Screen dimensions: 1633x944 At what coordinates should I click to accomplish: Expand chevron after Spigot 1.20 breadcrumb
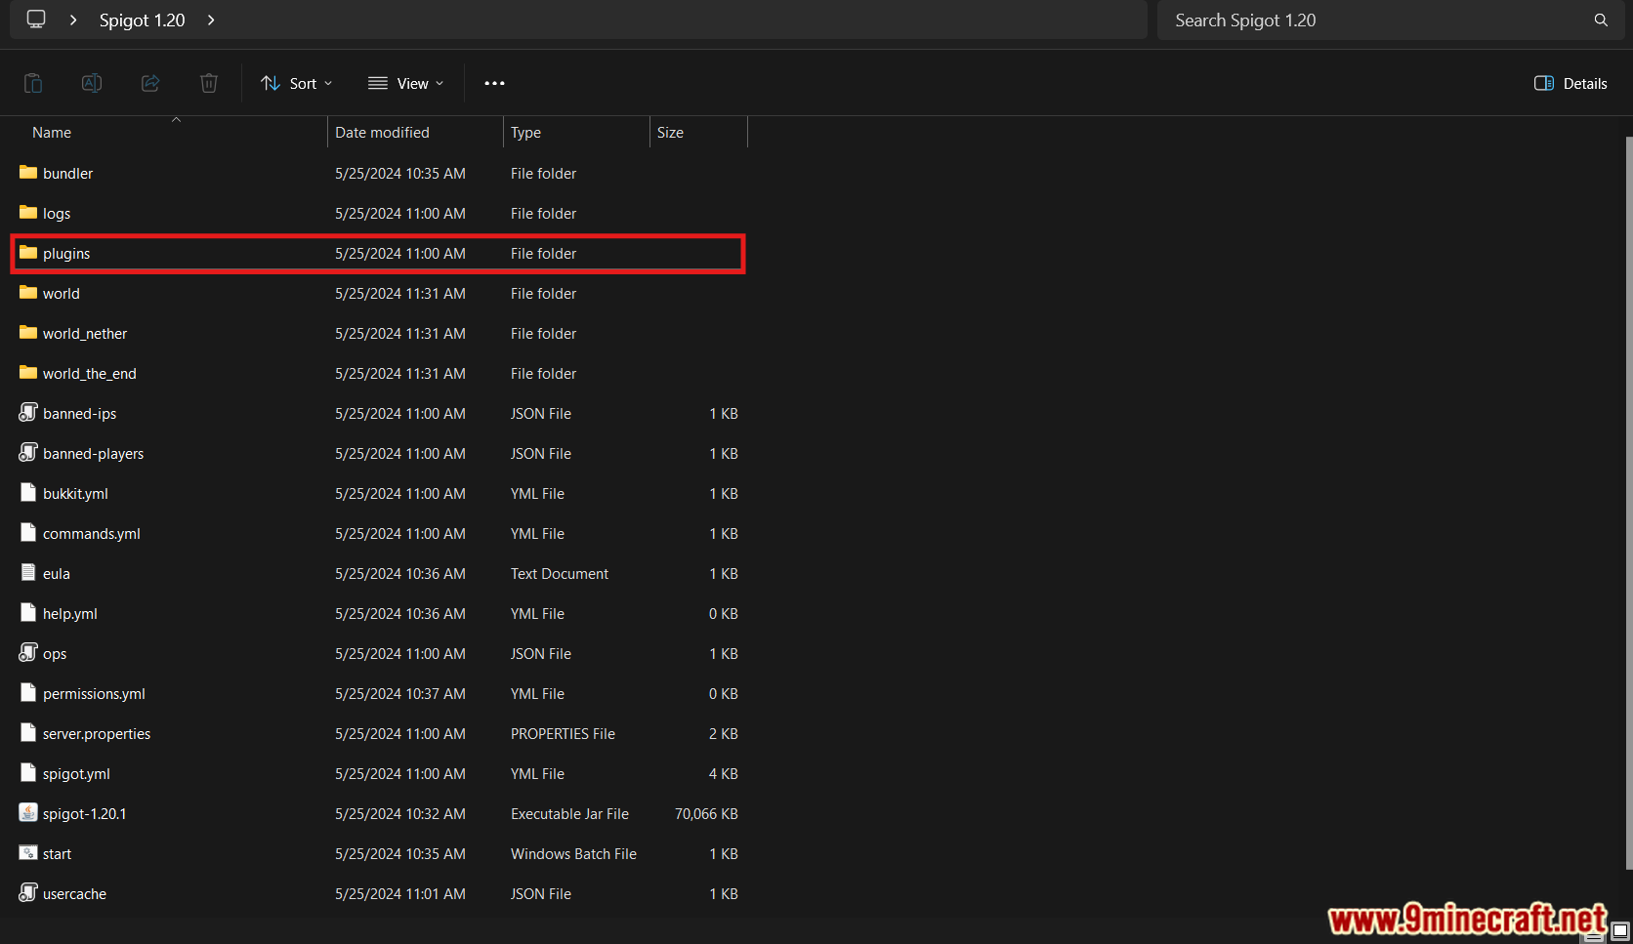click(211, 20)
